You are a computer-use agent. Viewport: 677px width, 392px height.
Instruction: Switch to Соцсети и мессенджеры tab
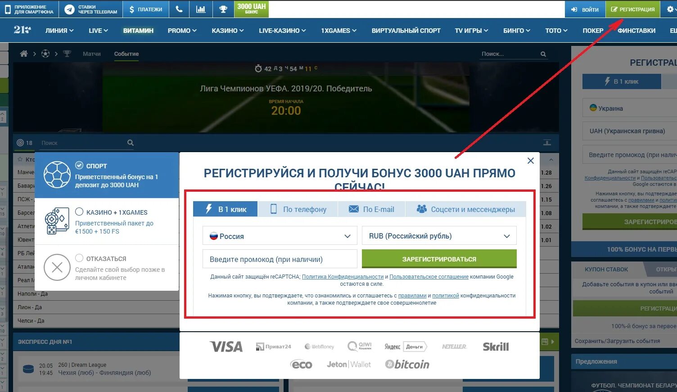pyautogui.click(x=466, y=209)
